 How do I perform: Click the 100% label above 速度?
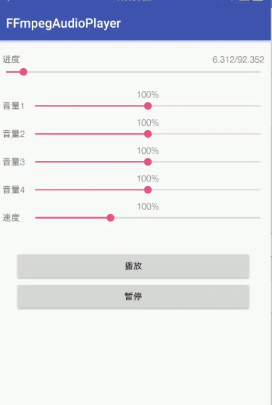[147, 206]
